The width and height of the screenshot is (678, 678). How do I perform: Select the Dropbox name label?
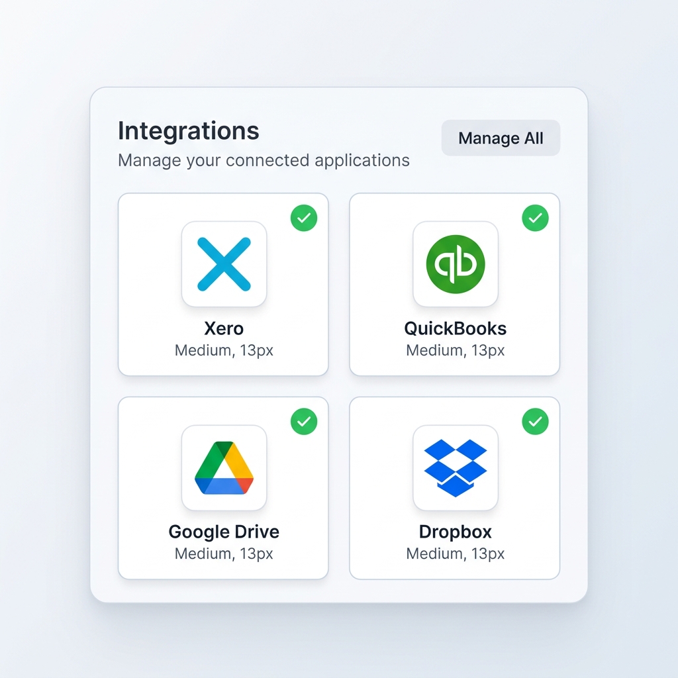coord(456,532)
